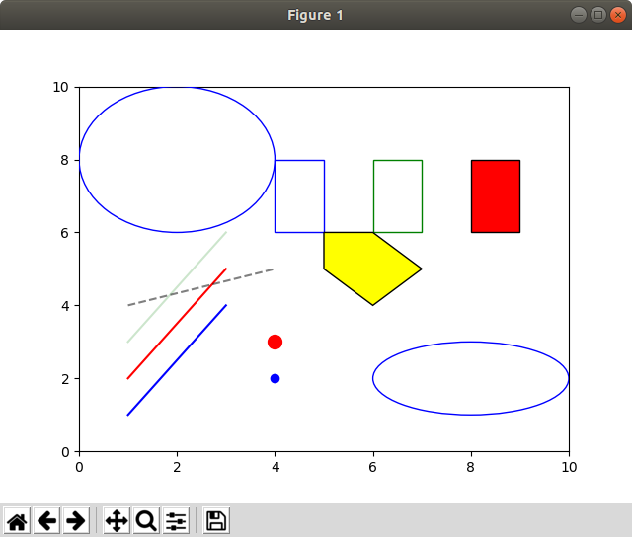Viewport: 632px width, 537px height.
Task: Activate the Pan axes tool
Action: point(117,521)
